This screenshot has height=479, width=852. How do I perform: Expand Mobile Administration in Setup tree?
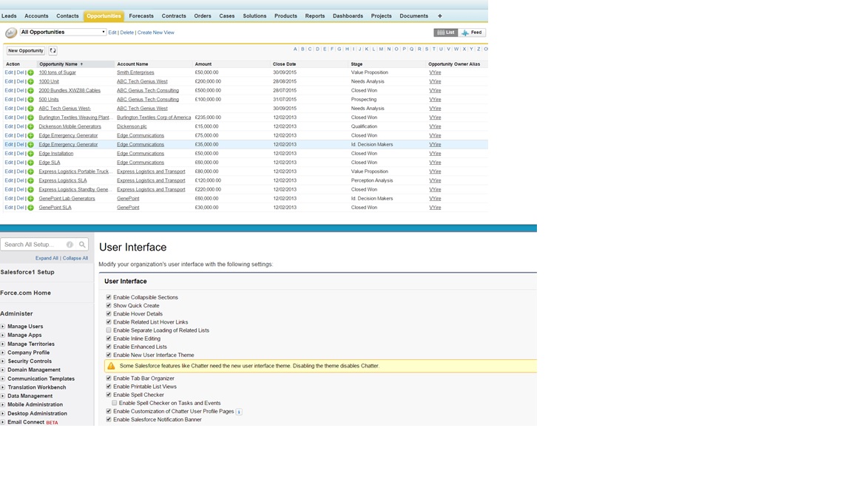[3, 404]
